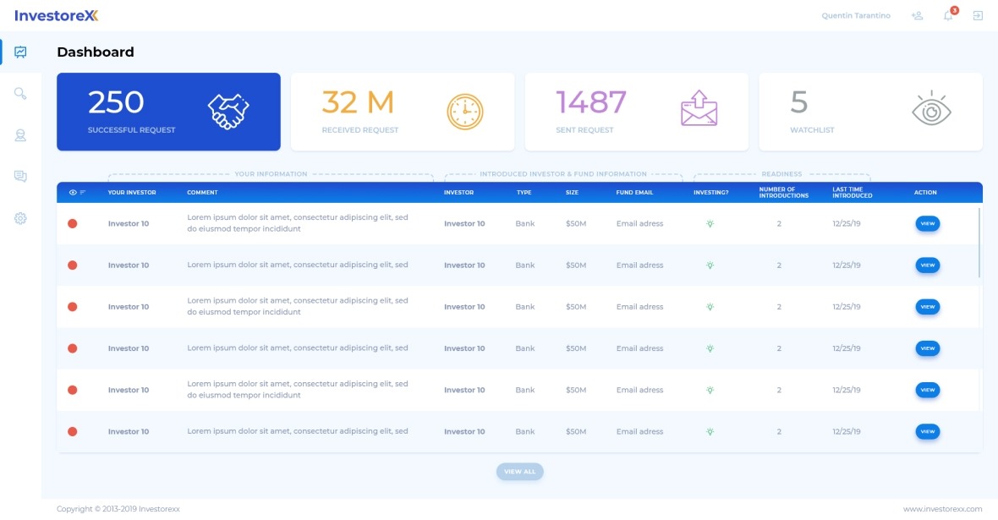Click the notifications bell icon
The width and height of the screenshot is (998, 520).
coord(948,16)
